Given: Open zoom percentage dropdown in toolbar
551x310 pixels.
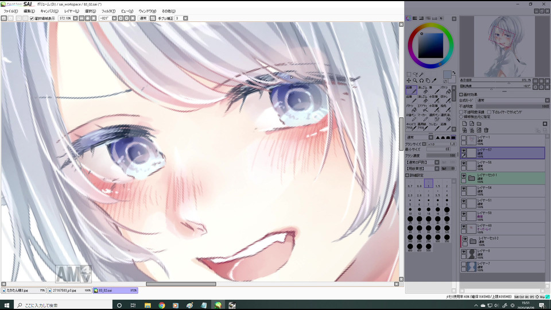Looking at the screenshot, I should 75,18.
